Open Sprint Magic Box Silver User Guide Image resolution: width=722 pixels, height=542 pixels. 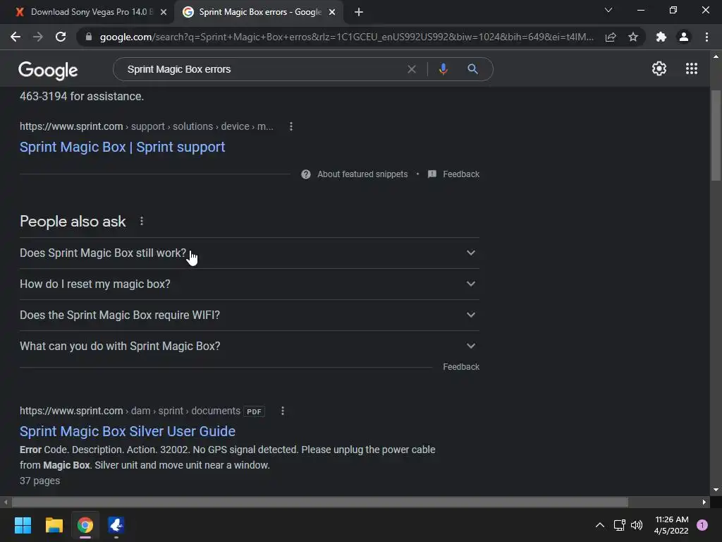[128, 431]
